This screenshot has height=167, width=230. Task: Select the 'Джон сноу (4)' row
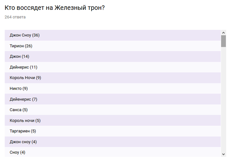(x=113, y=142)
